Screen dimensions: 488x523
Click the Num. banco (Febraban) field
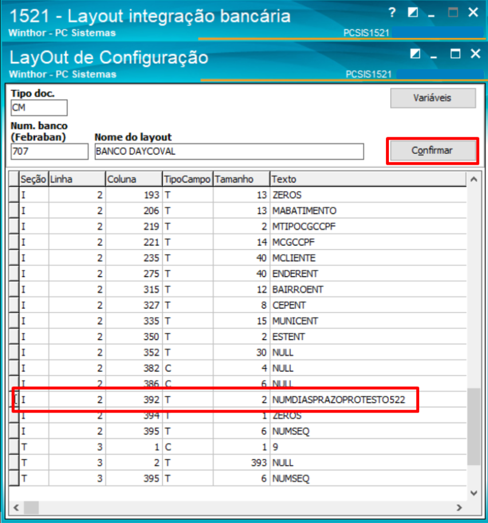coord(49,152)
